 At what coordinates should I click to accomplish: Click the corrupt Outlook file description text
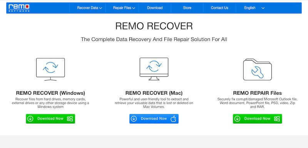pos(257,103)
